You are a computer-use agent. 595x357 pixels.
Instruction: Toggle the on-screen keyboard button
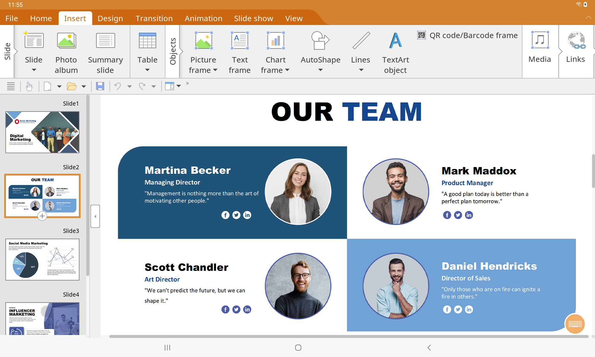(575, 324)
